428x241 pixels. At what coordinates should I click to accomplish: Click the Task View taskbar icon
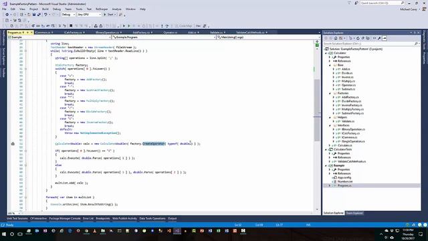point(20,234)
